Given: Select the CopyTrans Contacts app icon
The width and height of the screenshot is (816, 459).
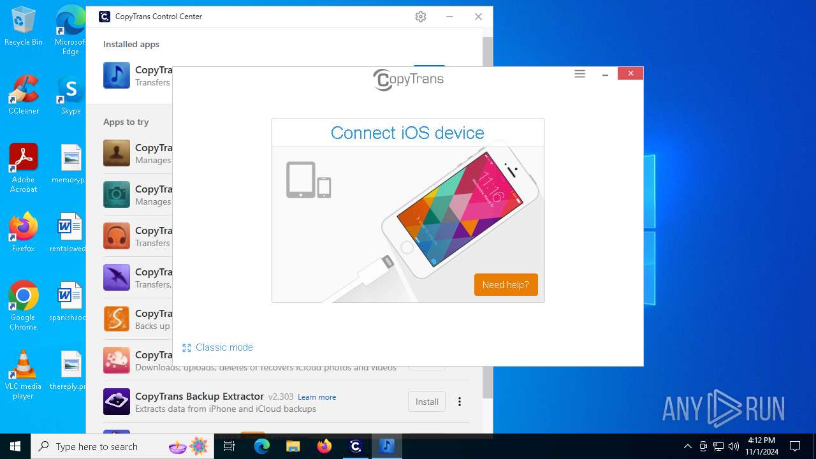Looking at the screenshot, I should point(117,153).
